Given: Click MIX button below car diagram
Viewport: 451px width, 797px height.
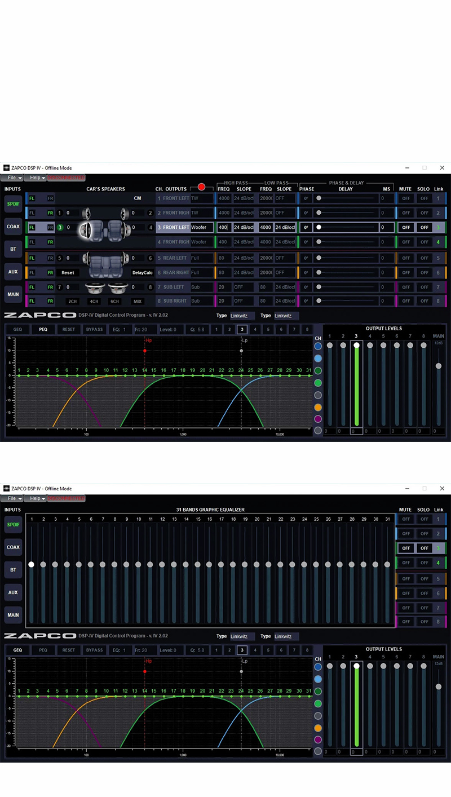Looking at the screenshot, I should [137, 302].
